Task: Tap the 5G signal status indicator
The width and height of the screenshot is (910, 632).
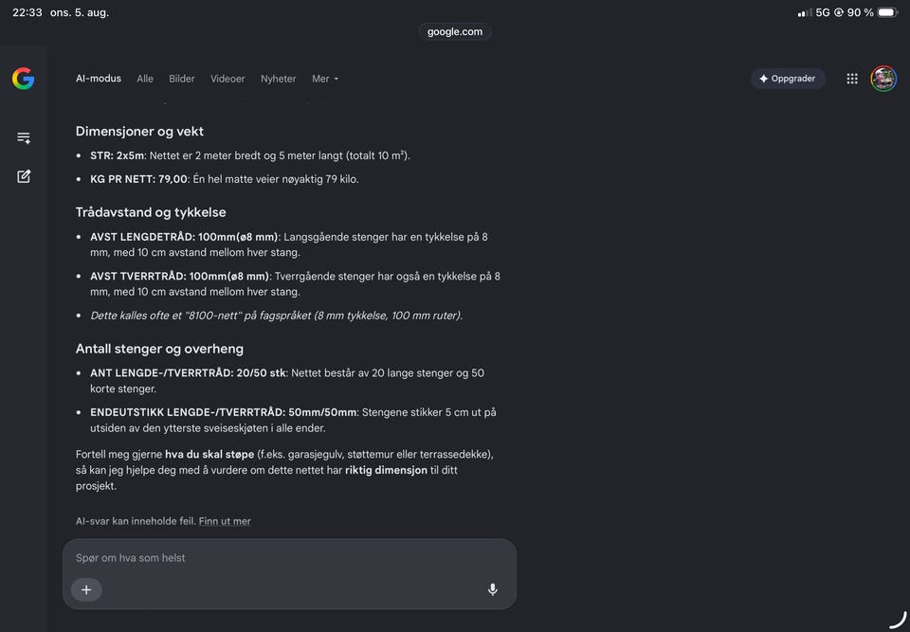Action: coord(823,12)
